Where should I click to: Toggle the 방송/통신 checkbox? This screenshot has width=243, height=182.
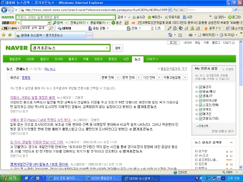click(x=201, y=92)
